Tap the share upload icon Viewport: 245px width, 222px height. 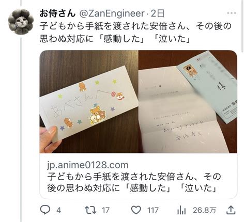point(231,210)
